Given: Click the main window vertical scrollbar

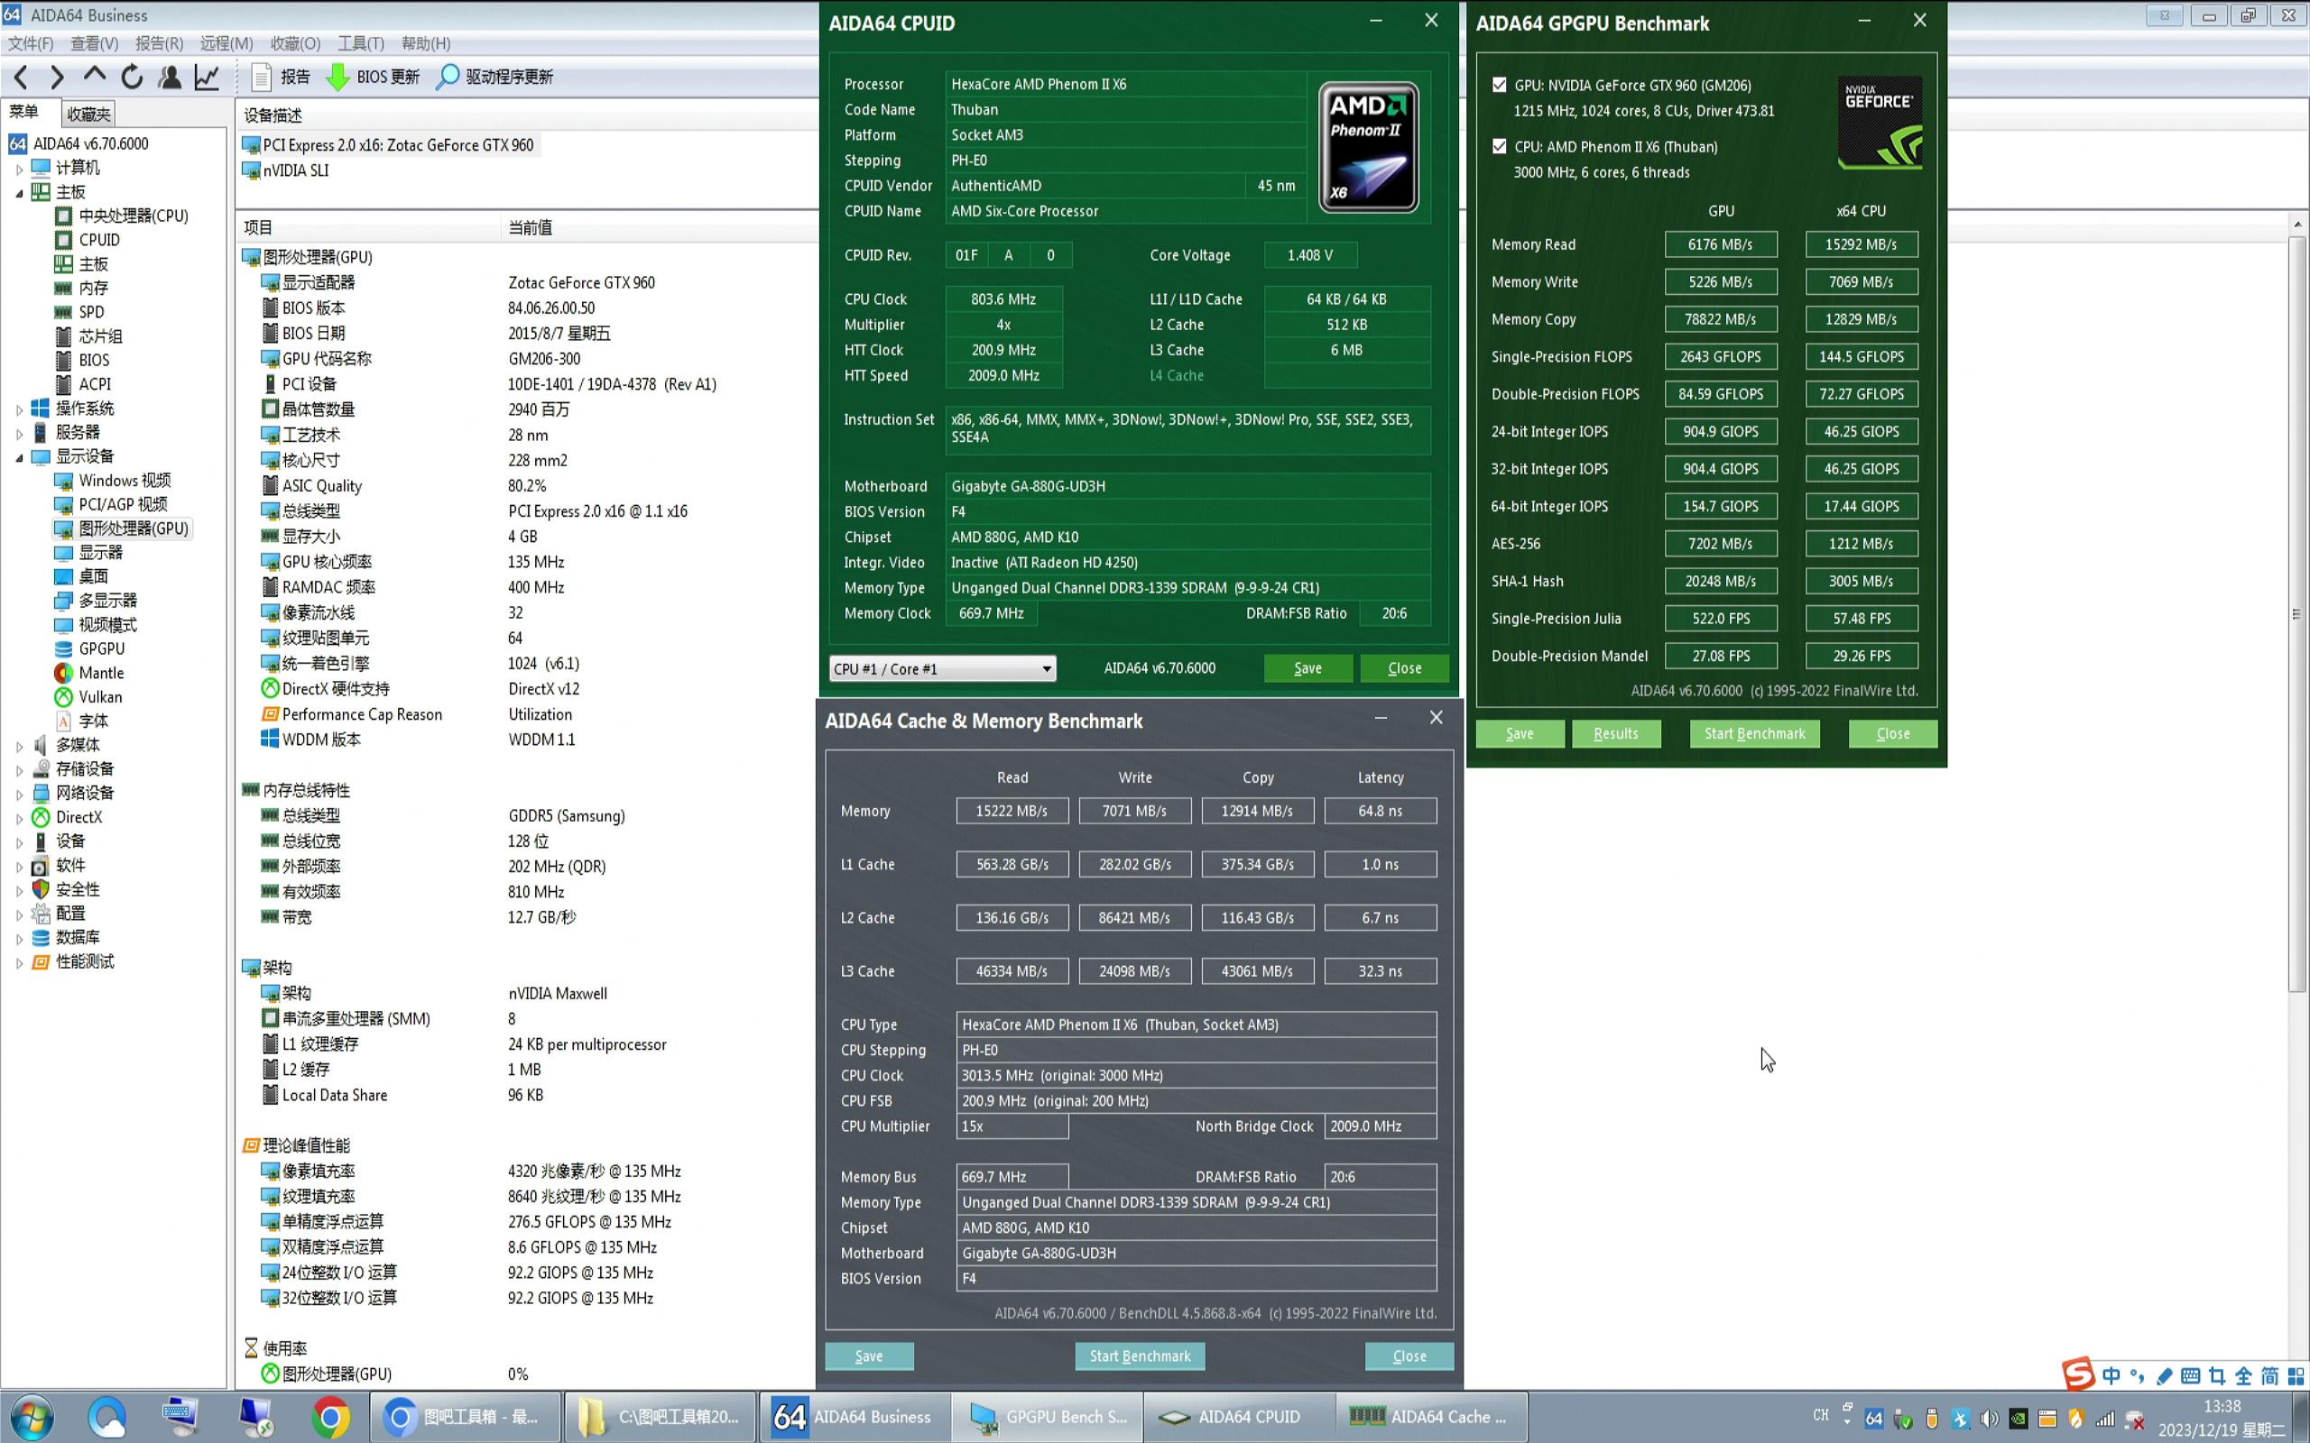Looking at the screenshot, I should (x=2296, y=616).
